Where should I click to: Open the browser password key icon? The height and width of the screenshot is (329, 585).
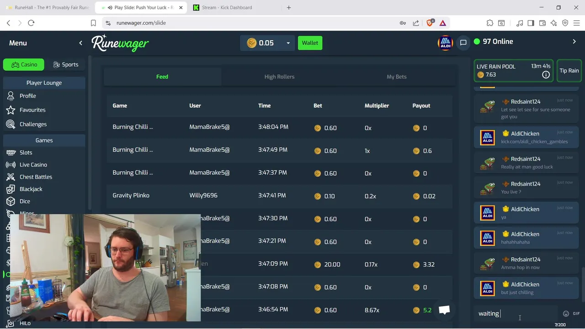[x=403, y=23]
